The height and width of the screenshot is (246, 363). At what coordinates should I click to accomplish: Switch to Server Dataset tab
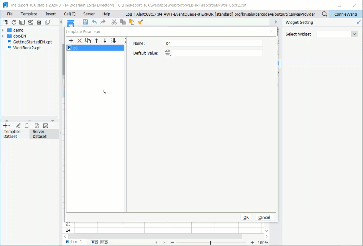44,134
